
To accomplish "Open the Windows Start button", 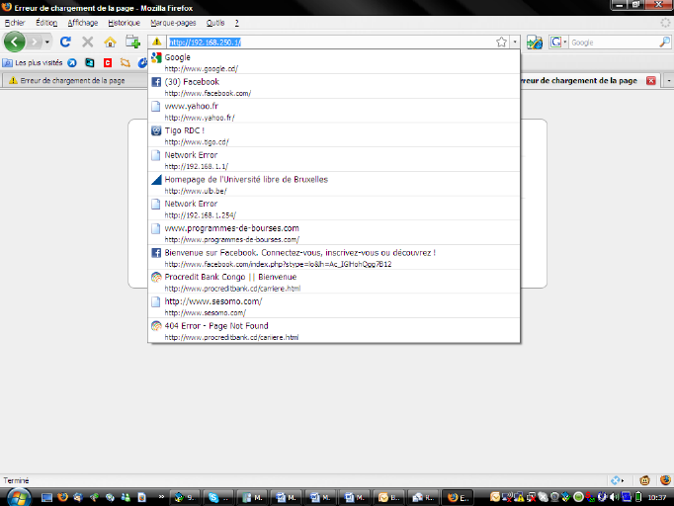I will point(20,496).
